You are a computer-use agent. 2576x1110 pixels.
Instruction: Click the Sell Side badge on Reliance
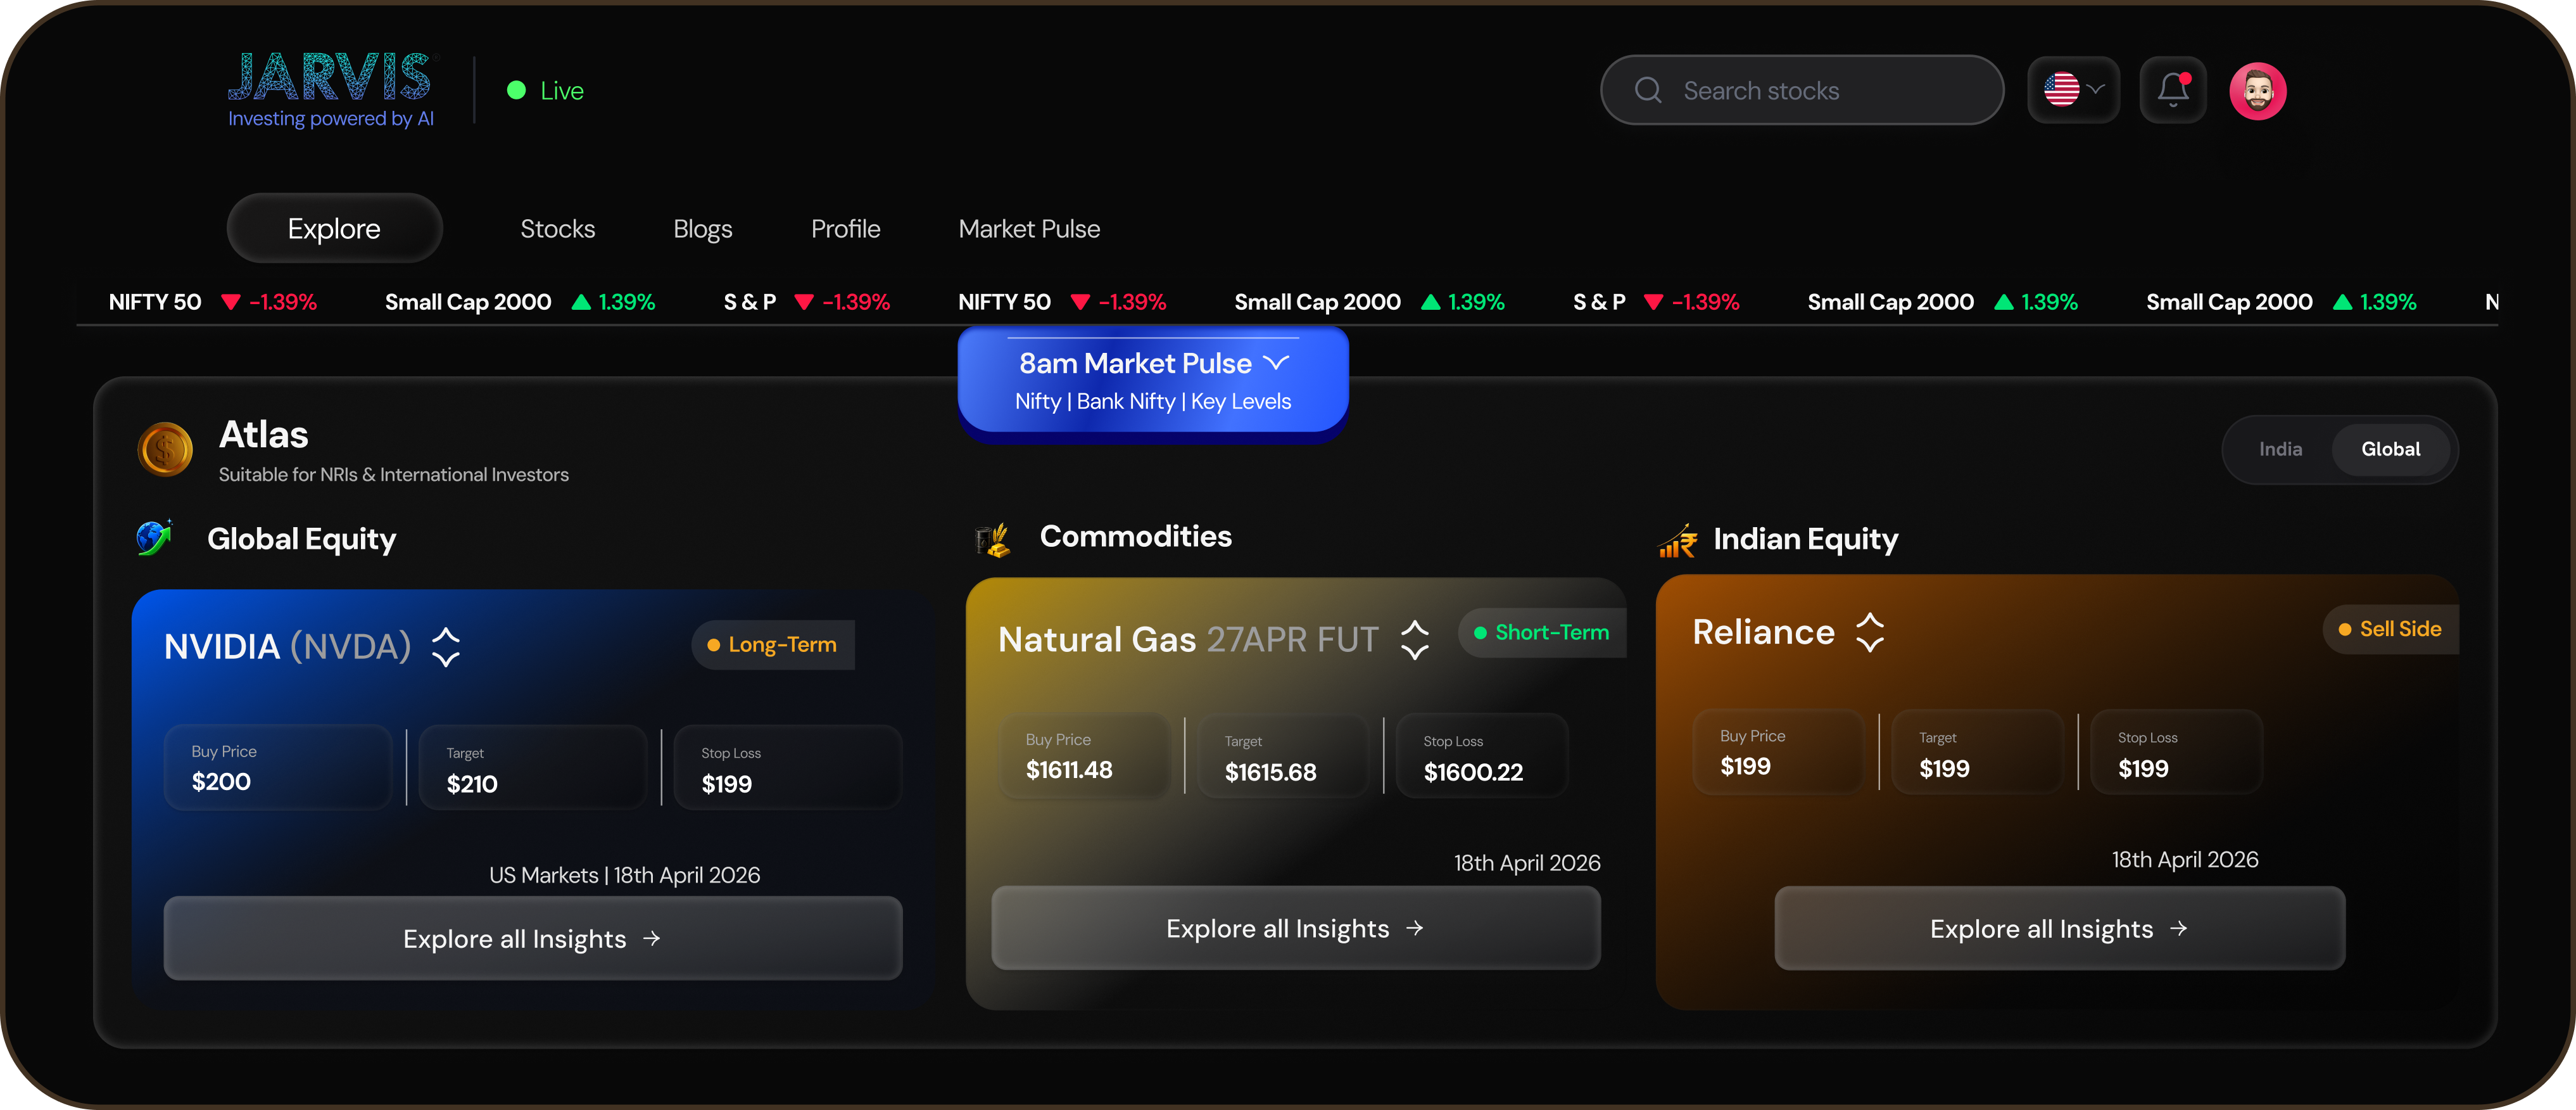click(2390, 630)
